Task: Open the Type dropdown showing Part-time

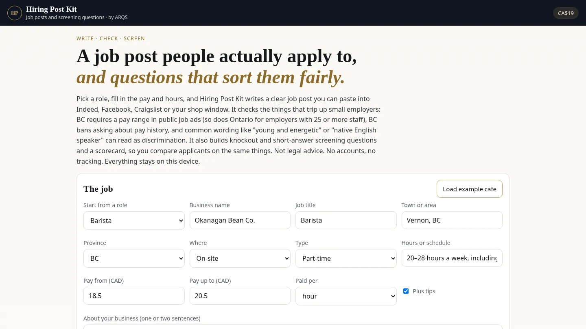Action: [x=346, y=258]
